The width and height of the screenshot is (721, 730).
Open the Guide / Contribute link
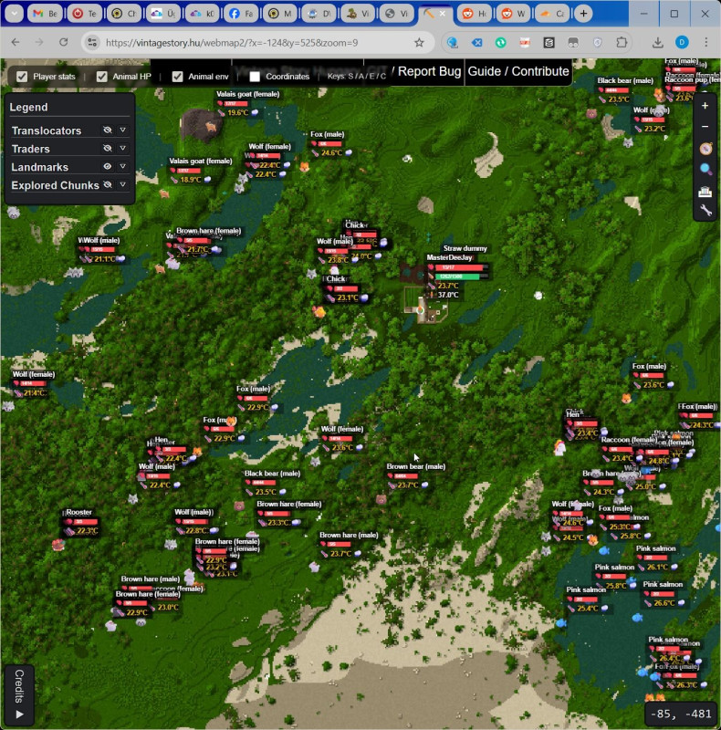click(518, 72)
